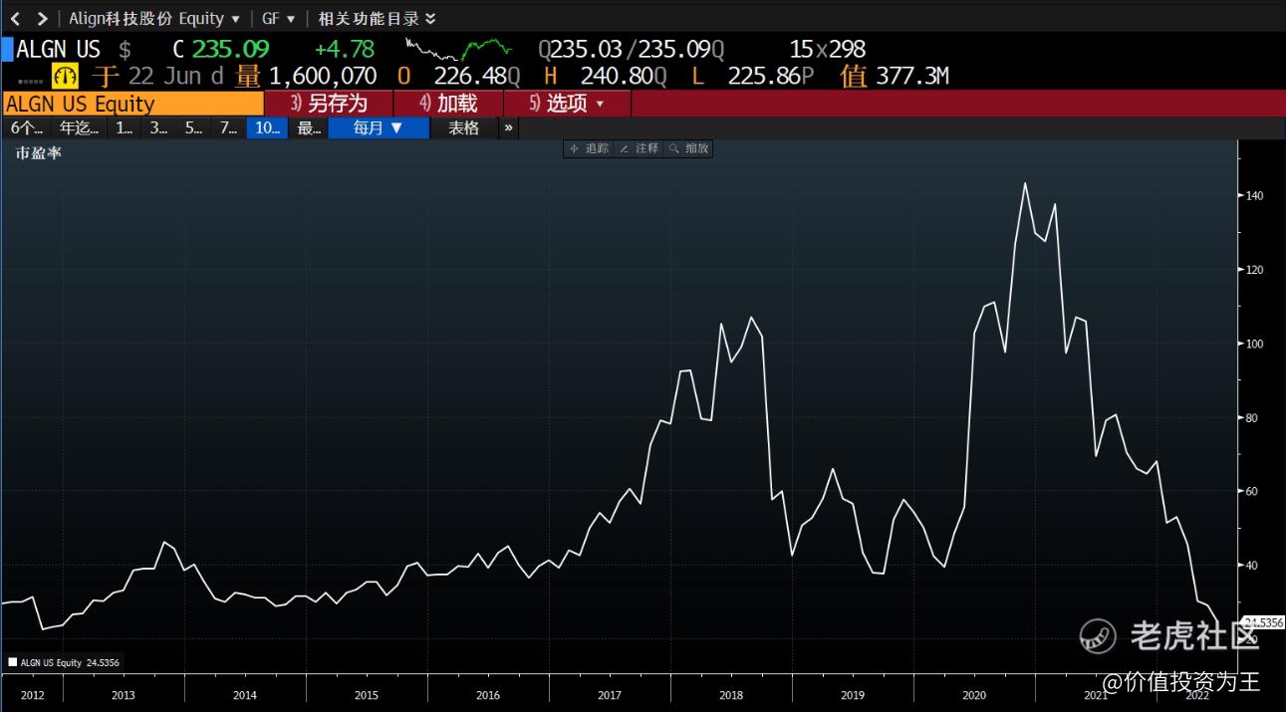Open the Align科技股份 Equity dropdown
Screen dimensions: 1286x712
click(x=154, y=18)
